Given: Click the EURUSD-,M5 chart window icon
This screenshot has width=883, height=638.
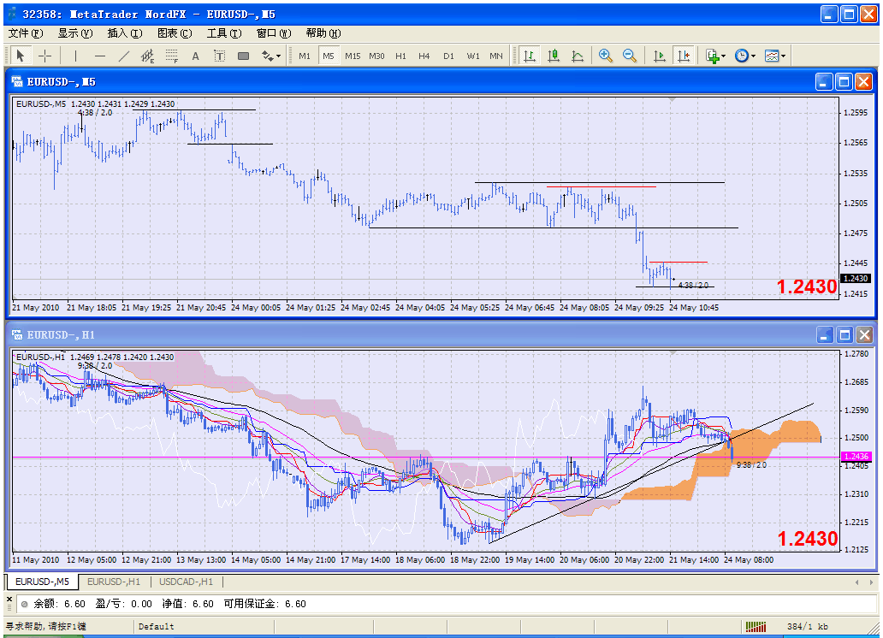Looking at the screenshot, I should pos(17,81).
